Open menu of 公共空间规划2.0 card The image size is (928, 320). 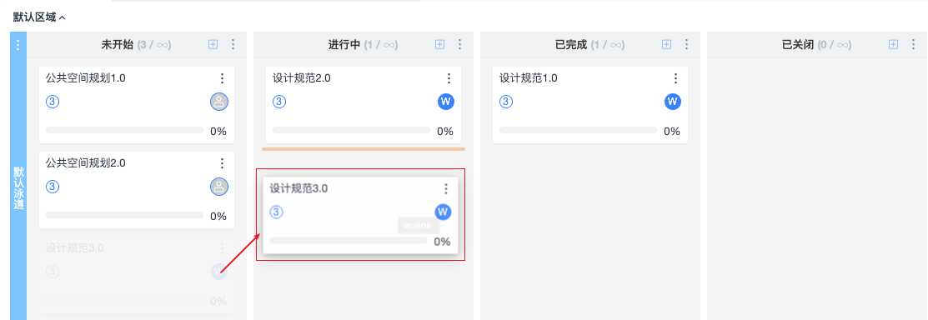coord(222,163)
